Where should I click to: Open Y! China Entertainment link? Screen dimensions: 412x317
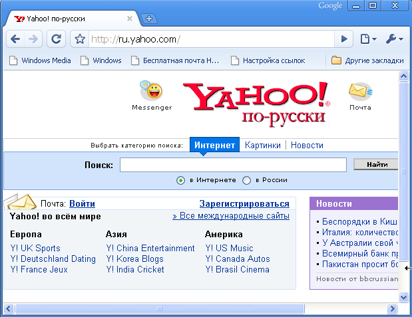click(x=150, y=248)
